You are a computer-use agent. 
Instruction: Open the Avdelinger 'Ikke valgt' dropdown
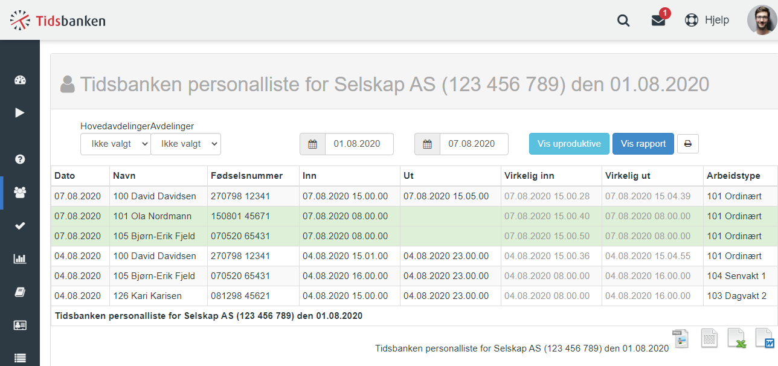pos(185,144)
